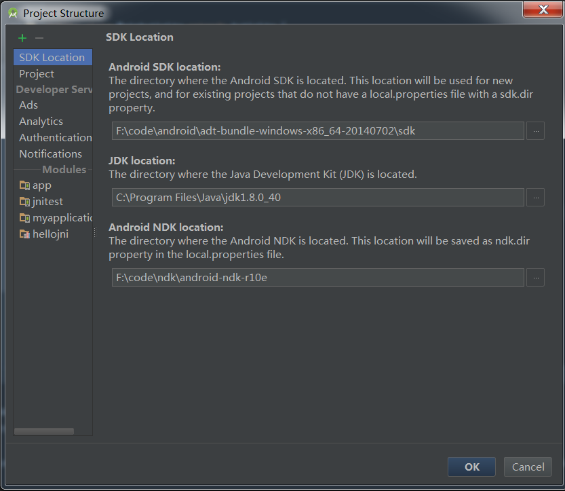Select SDK Location in the sidebar
This screenshot has width=565, height=491.
coord(53,57)
